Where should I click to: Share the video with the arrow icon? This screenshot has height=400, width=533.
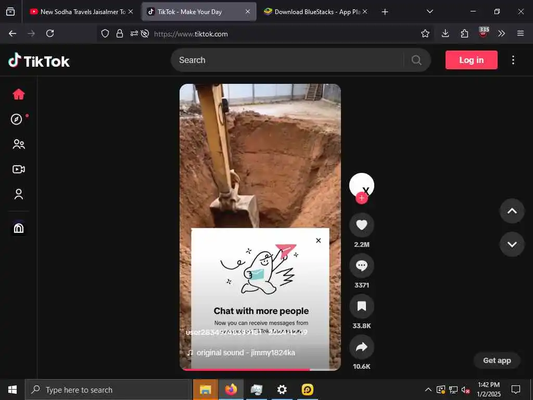(362, 347)
